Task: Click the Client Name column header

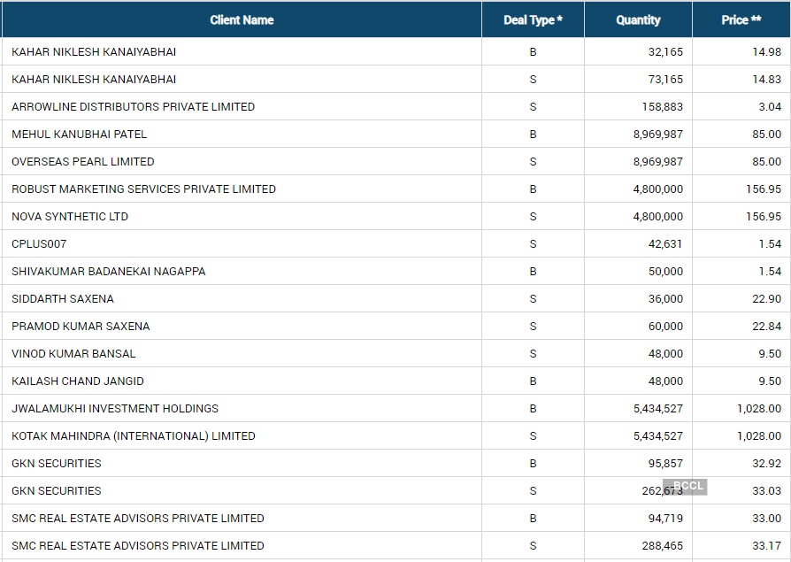Action: click(242, 19)
